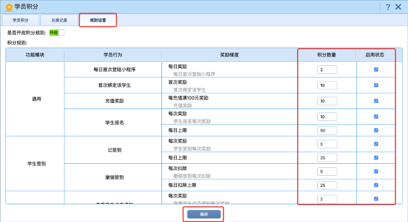Click 学生报名每次奖励 description text
This screenshot has height=222, width=408.
[192, 121]
